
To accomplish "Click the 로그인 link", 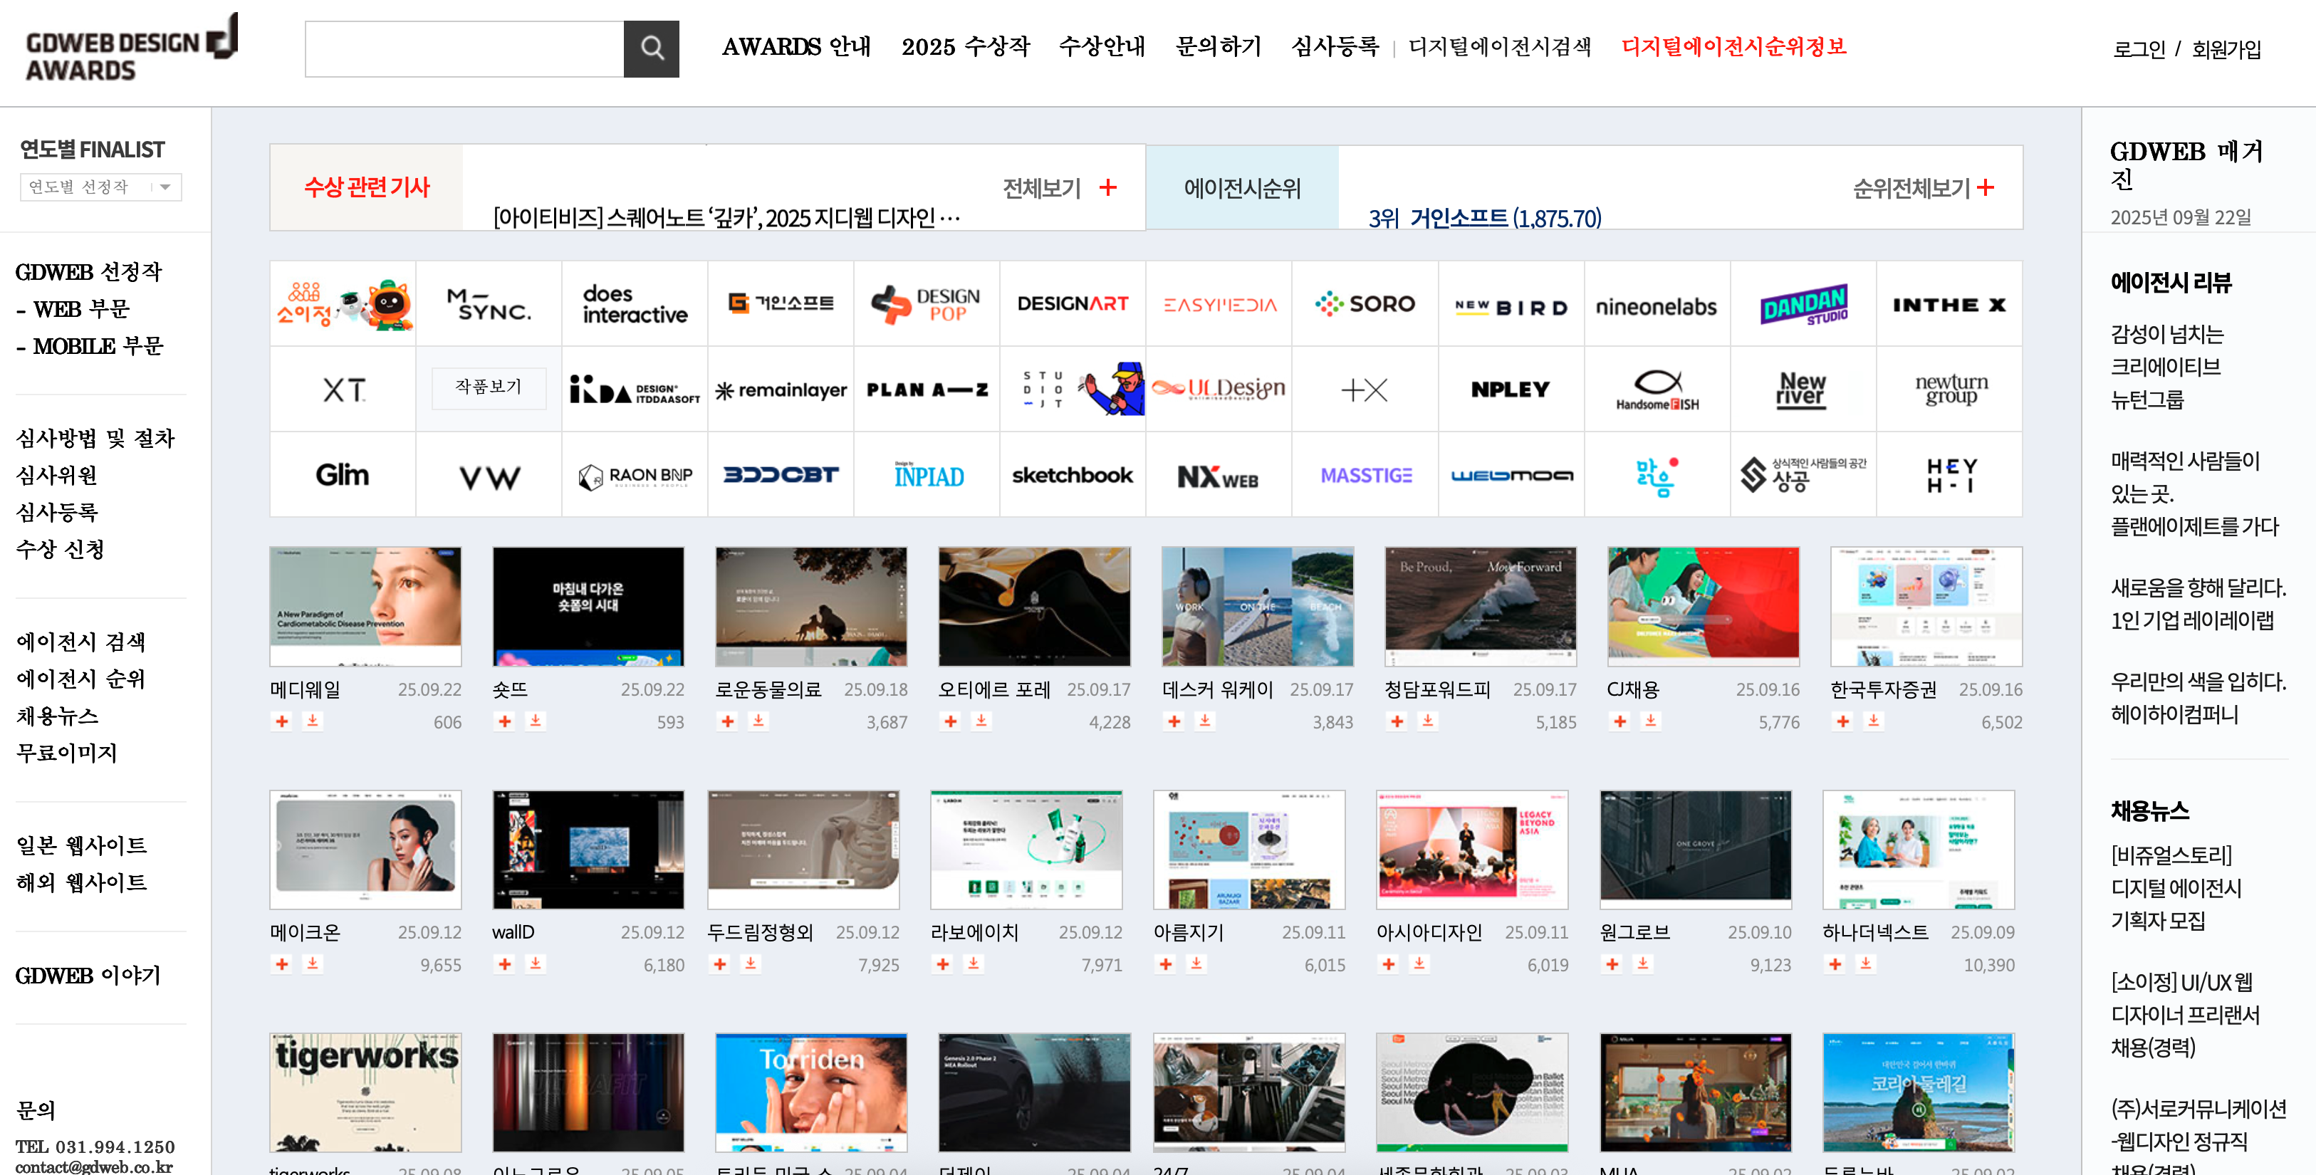I will point(2138,49).
